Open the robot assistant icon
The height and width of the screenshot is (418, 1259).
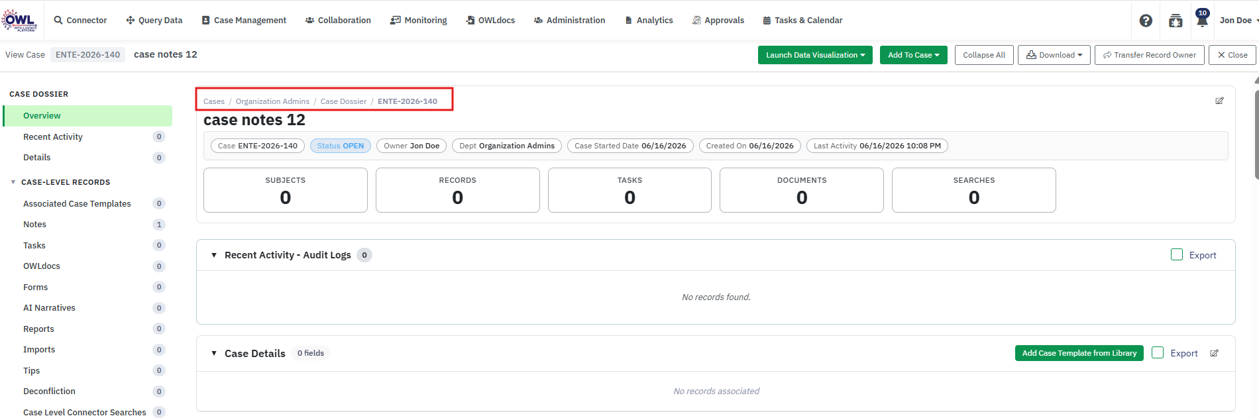(x=1176, y=21)
